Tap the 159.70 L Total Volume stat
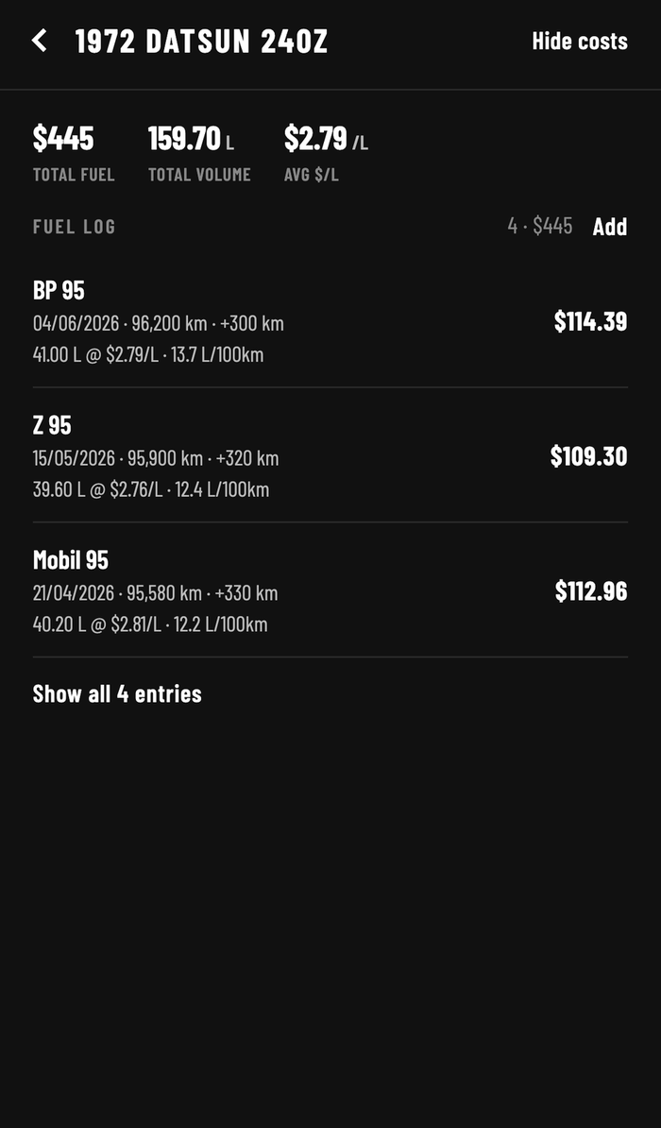 (x=199, y=152)
